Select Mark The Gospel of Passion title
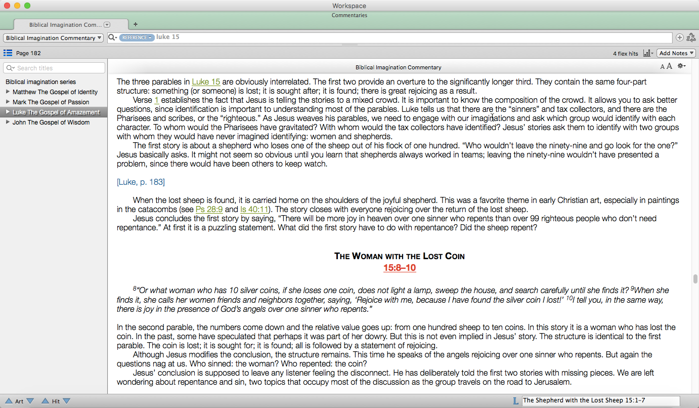Screen dimensions: 699x408 (51, 102)
